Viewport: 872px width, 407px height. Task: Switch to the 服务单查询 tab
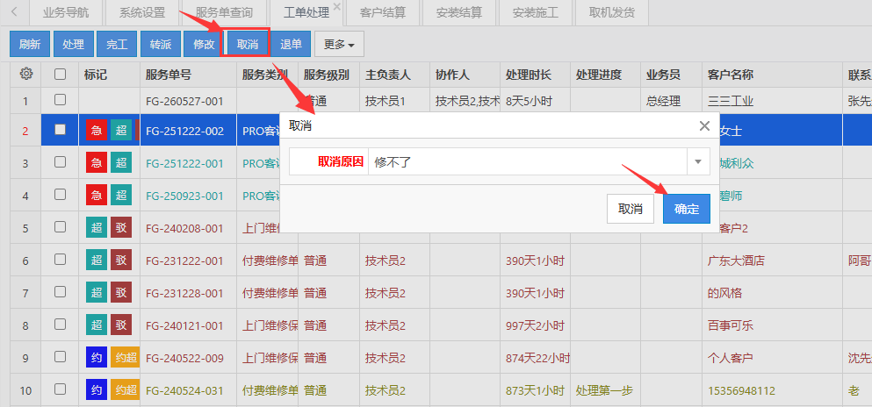point(224,13)
